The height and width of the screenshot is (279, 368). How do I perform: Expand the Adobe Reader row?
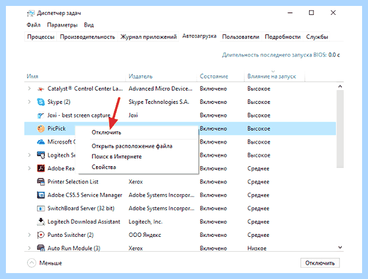click(29, 169)
